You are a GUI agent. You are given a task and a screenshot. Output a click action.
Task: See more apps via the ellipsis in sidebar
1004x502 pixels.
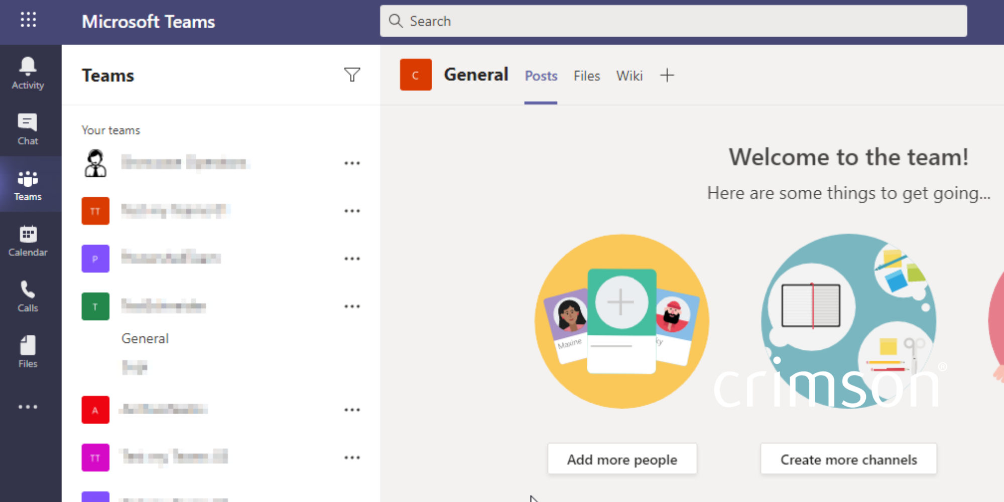coord(28,407)
